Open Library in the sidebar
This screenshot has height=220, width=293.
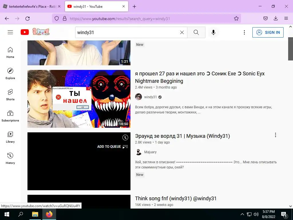[x=10, y=137]
